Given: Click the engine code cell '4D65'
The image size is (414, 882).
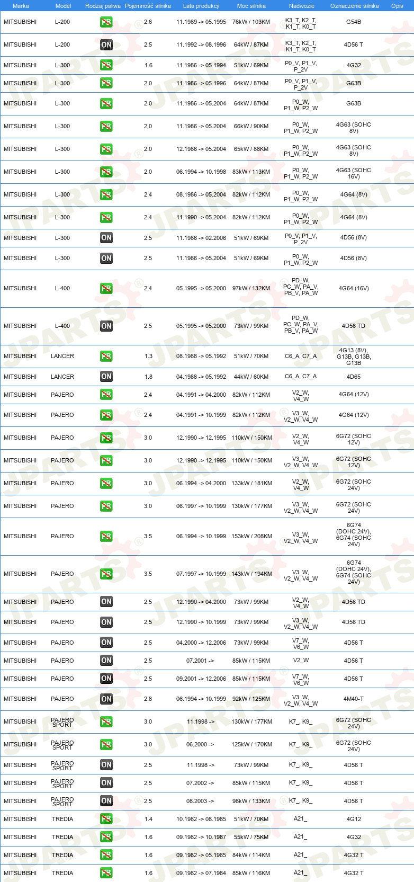Looking at the screenshot, I should [x=354, y=377].
